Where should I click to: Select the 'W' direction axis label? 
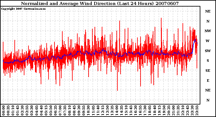[208, 41]
